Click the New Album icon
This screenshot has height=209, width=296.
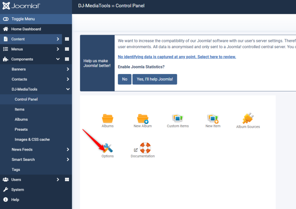coord(143,118)
